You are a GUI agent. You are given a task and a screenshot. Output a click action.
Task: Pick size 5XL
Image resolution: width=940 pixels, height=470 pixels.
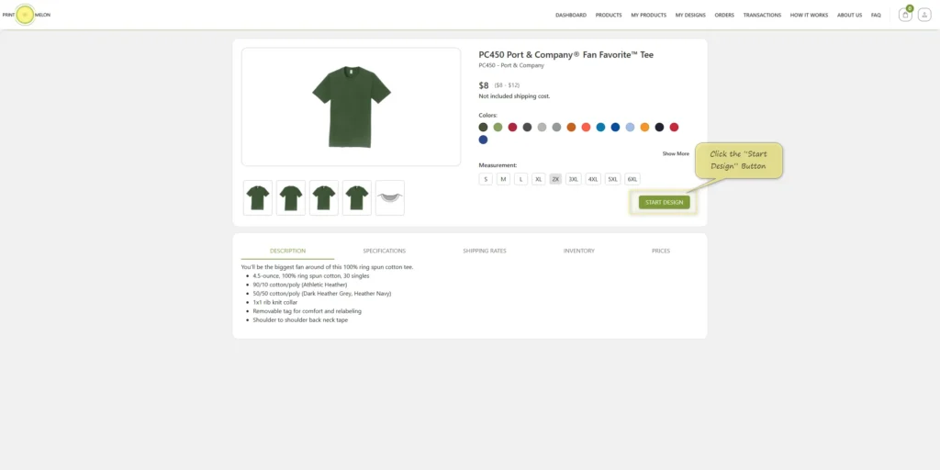coord(612,179)
